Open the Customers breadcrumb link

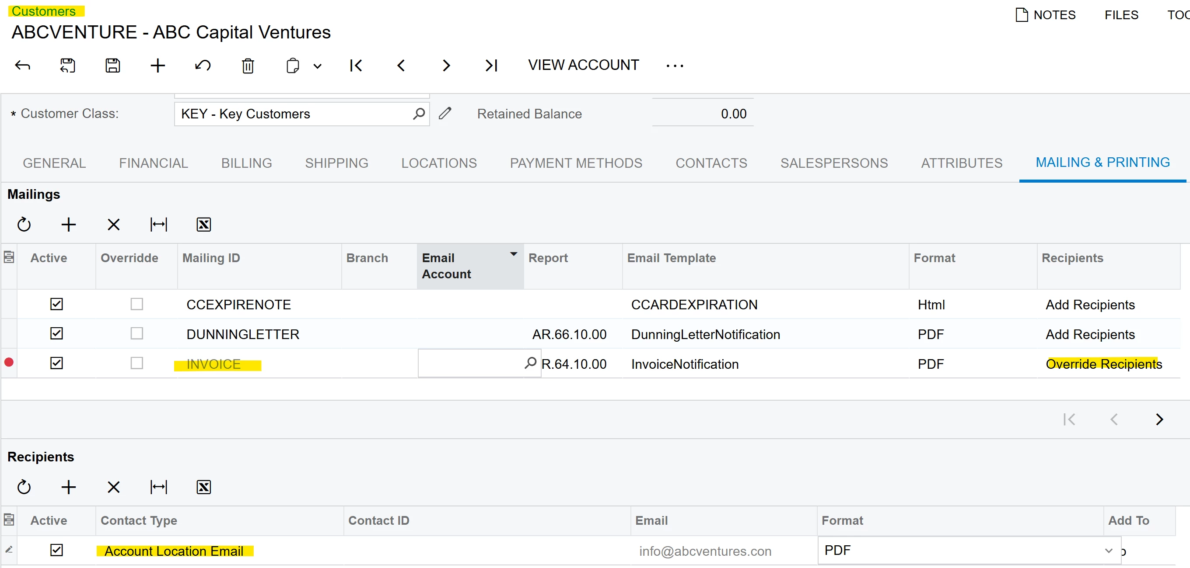44,11
